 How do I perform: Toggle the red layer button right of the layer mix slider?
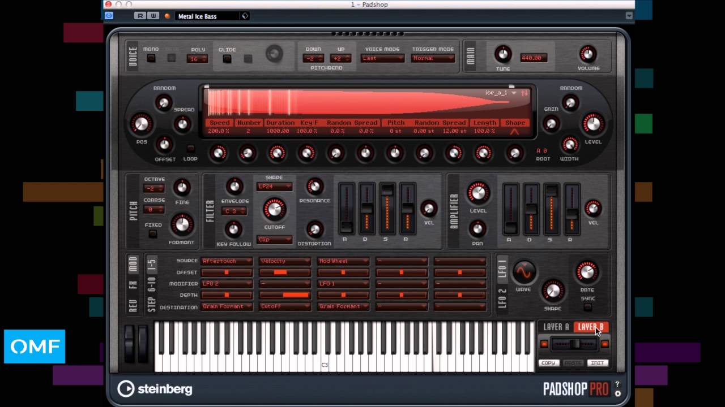[x=604, y=344]
